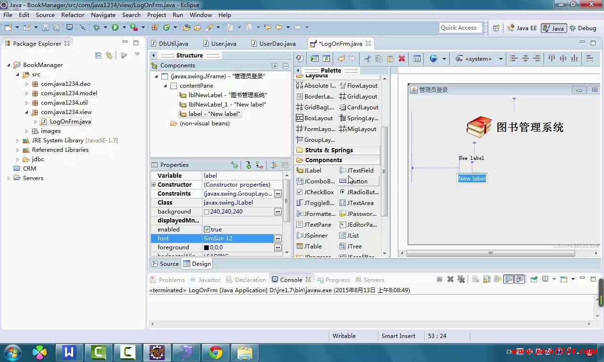Viewport: 604px width, 362px height.
Task: Click the Align top edges icon
Action: click(552, 58)
